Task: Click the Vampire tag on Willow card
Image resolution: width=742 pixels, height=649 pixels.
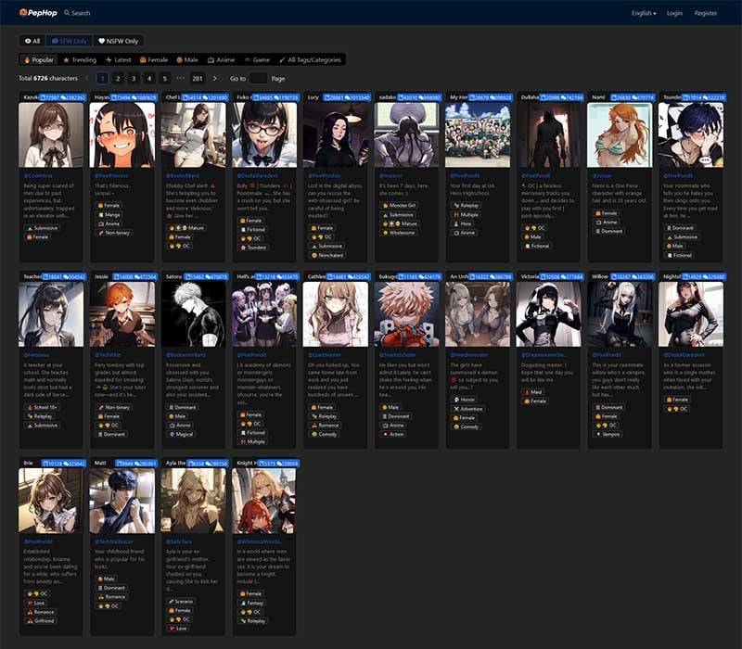Action: click(x=608, y=434)
